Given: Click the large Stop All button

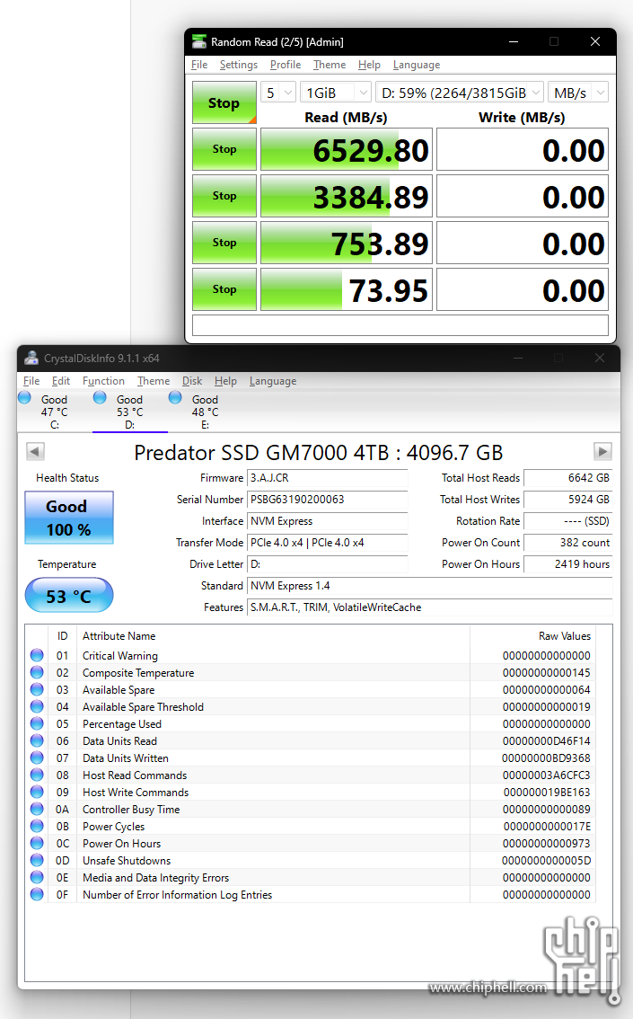Looking at the screenshot, I should click(224, 102).
